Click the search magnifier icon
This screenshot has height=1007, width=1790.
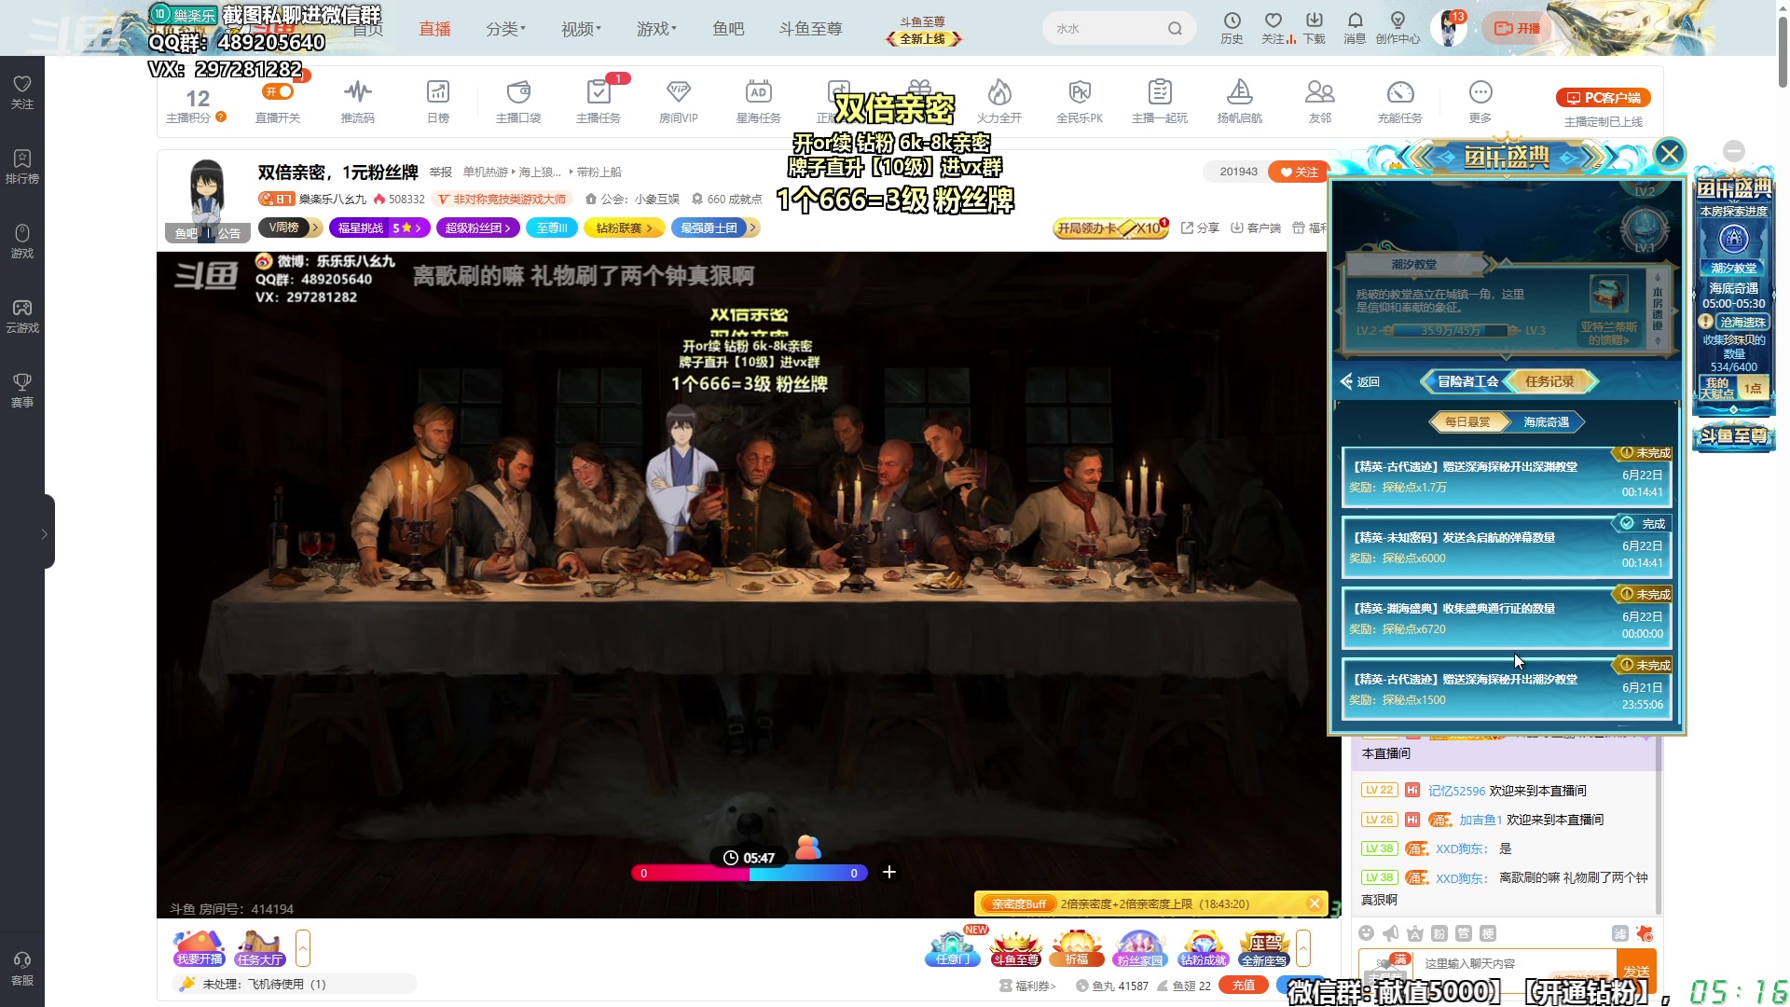pos(1175,29)
